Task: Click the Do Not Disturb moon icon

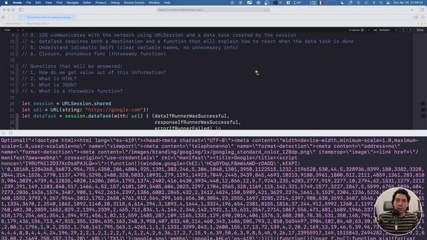Action: [342, 3]
